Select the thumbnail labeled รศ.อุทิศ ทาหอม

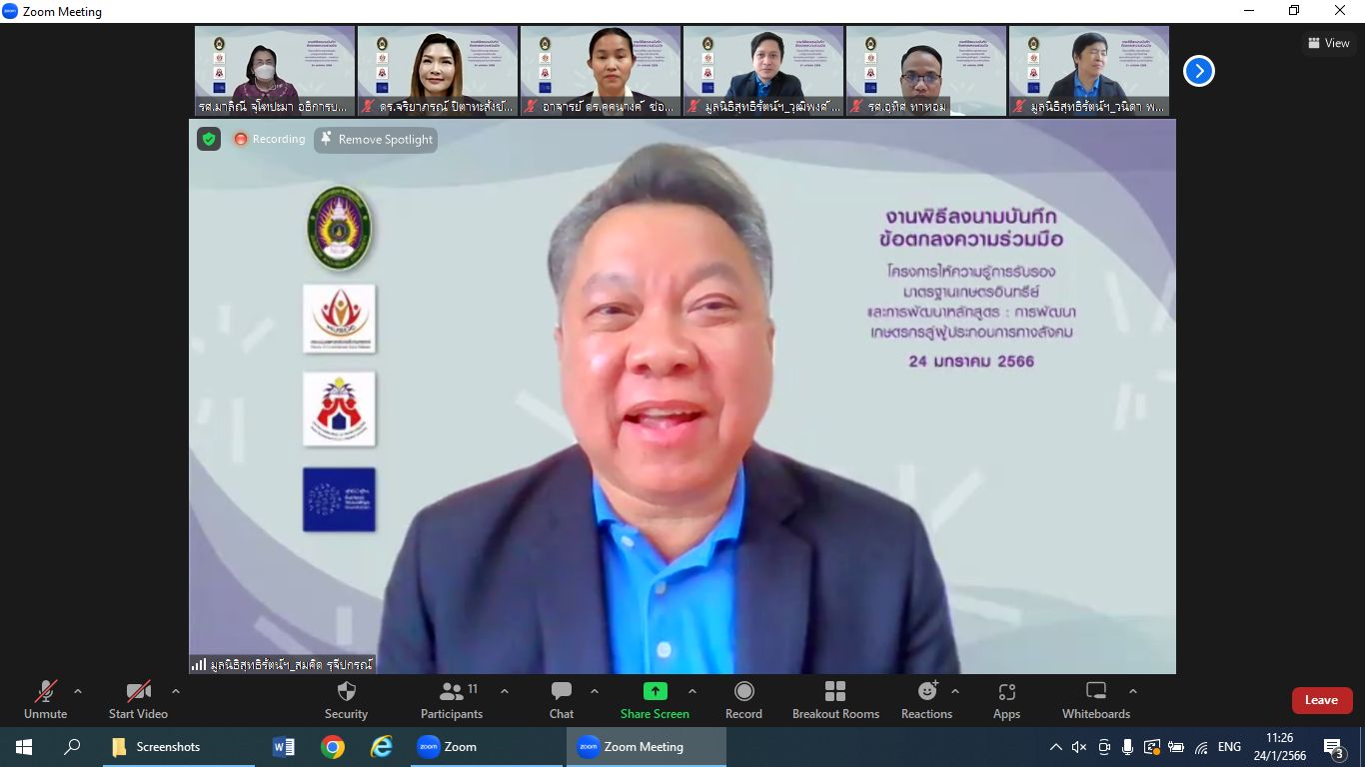tap(926, 71)
